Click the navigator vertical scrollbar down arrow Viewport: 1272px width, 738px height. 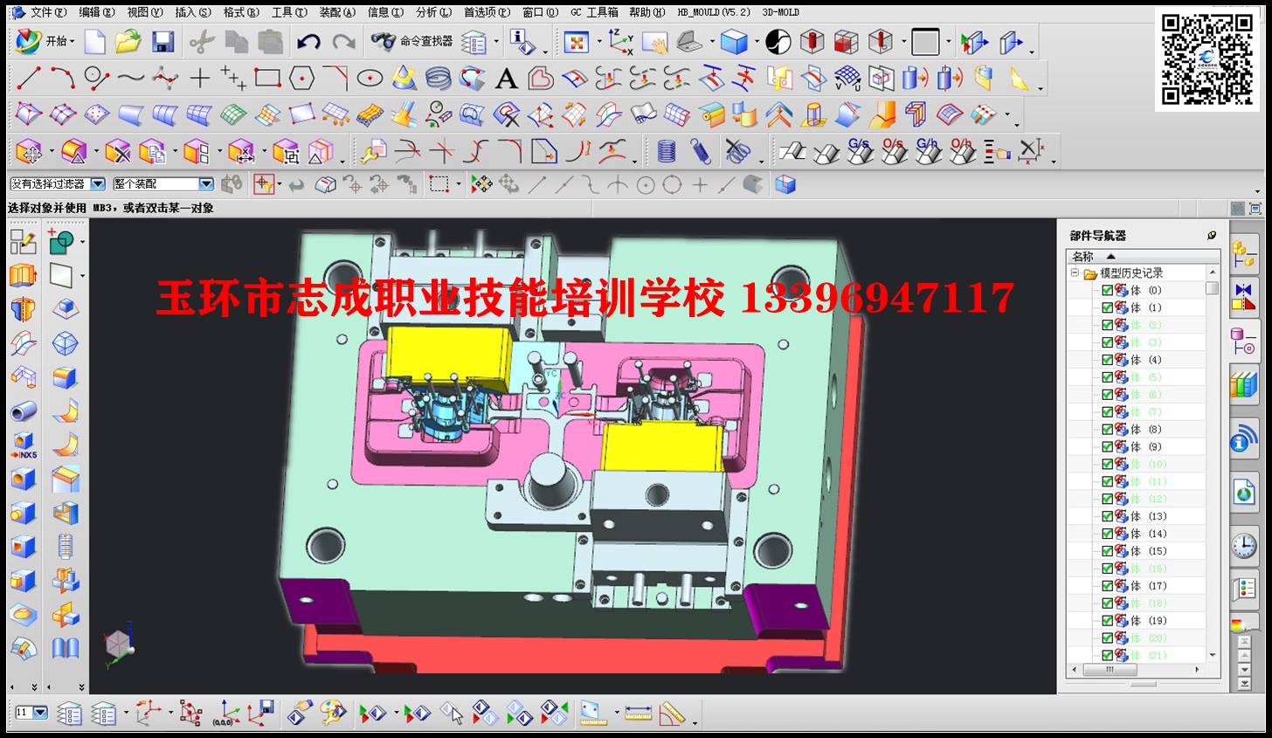pyautogui.click(x=1213, y=655)
